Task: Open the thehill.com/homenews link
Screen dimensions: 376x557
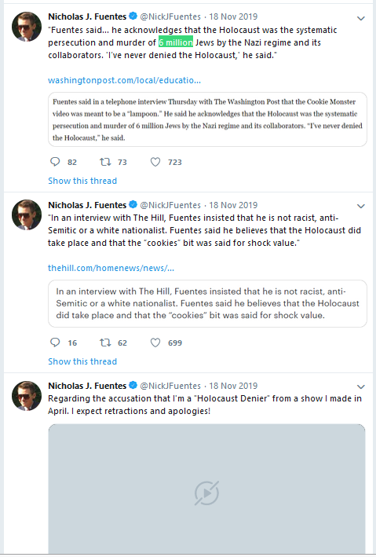Action: pyautogui.click(x=111, y=268)
